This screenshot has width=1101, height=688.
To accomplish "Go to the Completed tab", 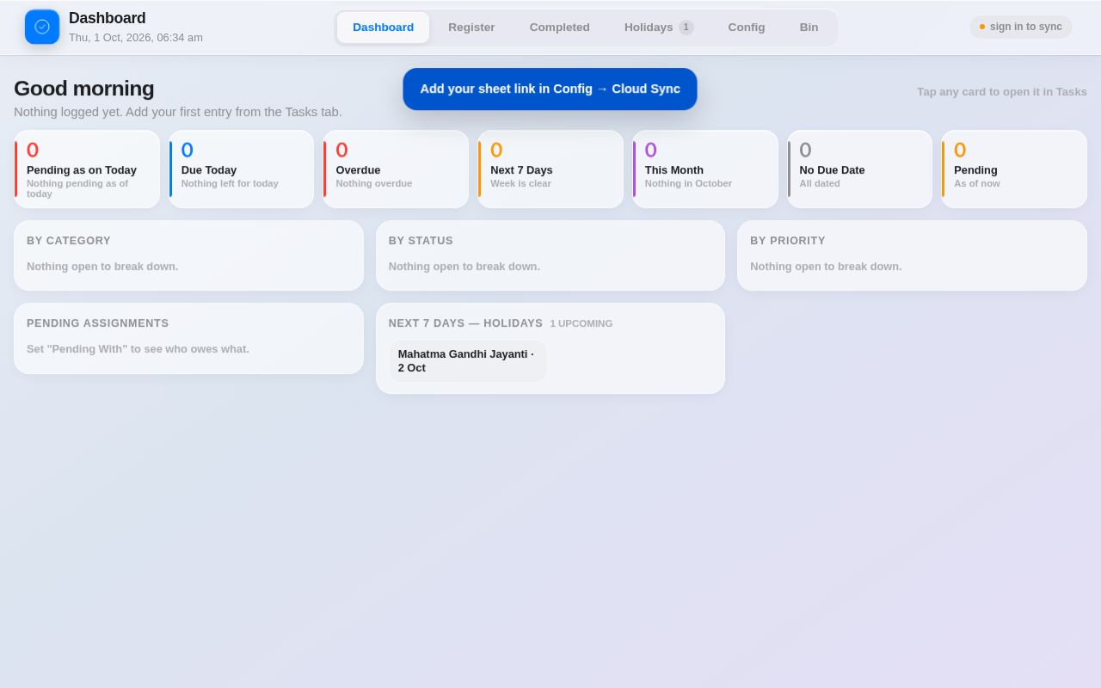I will (560, 28).
